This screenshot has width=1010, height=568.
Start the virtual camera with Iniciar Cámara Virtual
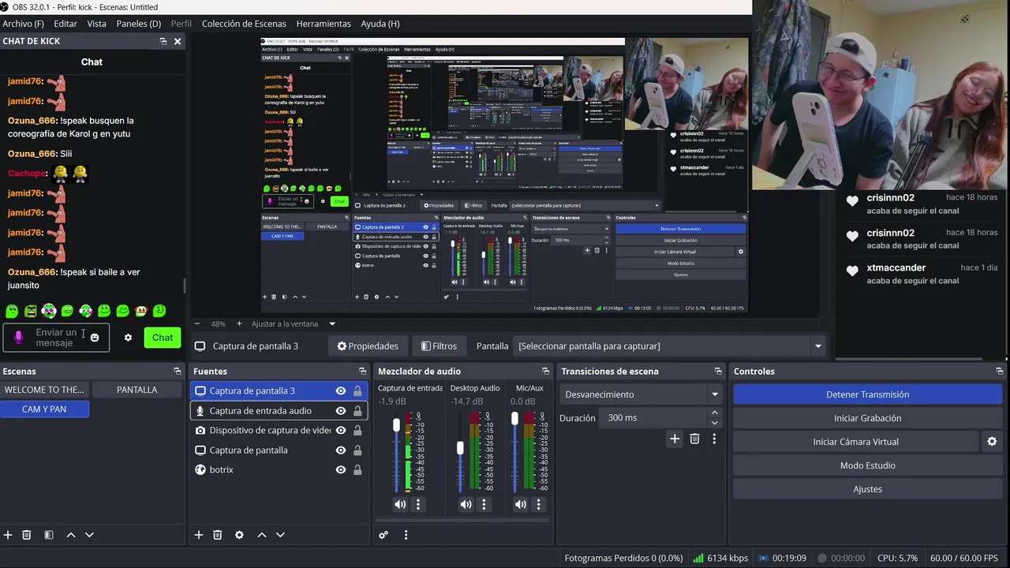[x=856, y=442]
